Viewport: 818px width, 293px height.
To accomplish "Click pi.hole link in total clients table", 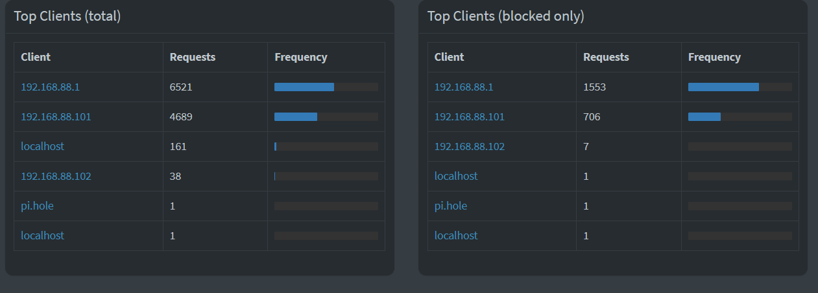I will point(37,206).
